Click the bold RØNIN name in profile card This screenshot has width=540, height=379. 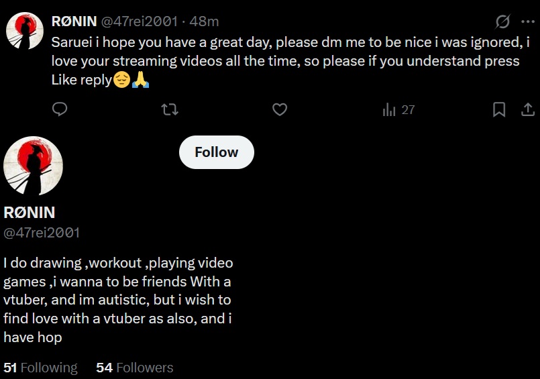30,213
